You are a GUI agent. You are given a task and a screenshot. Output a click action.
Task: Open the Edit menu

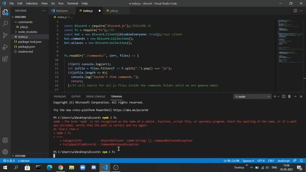(x=20, y=3)
